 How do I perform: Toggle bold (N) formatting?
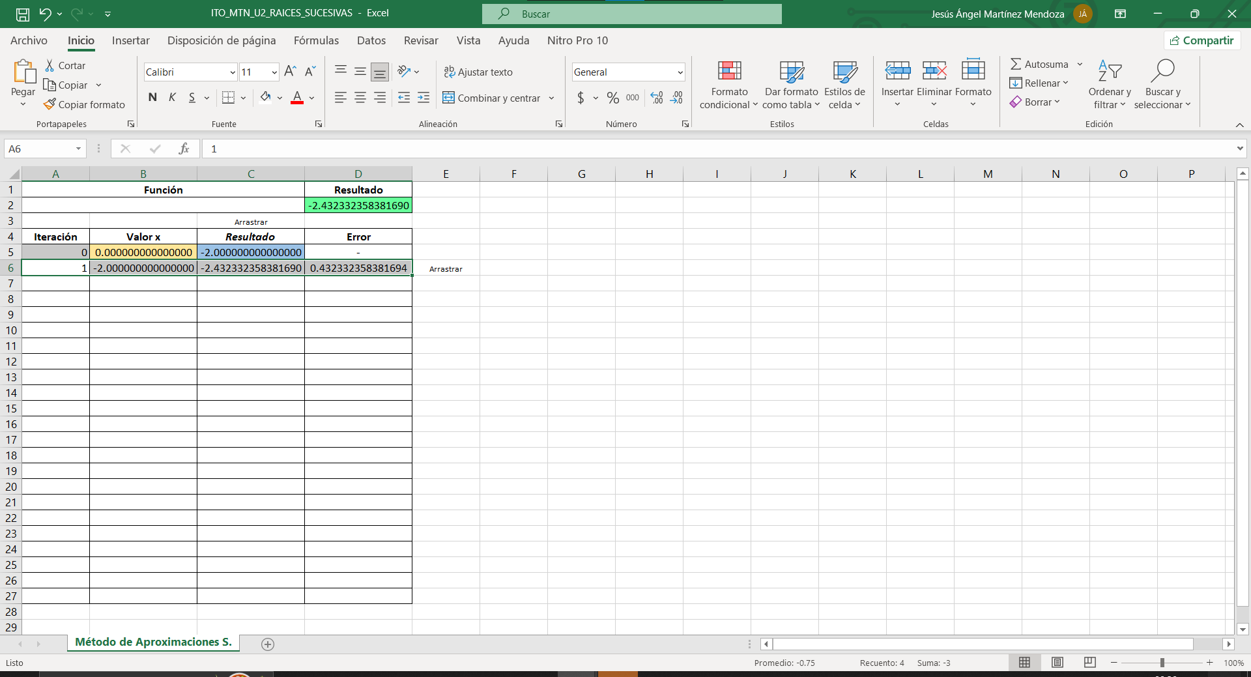152,98
